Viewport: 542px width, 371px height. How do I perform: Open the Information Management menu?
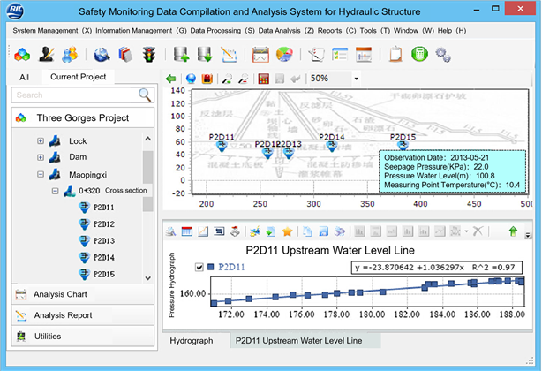tap(141, 31)
